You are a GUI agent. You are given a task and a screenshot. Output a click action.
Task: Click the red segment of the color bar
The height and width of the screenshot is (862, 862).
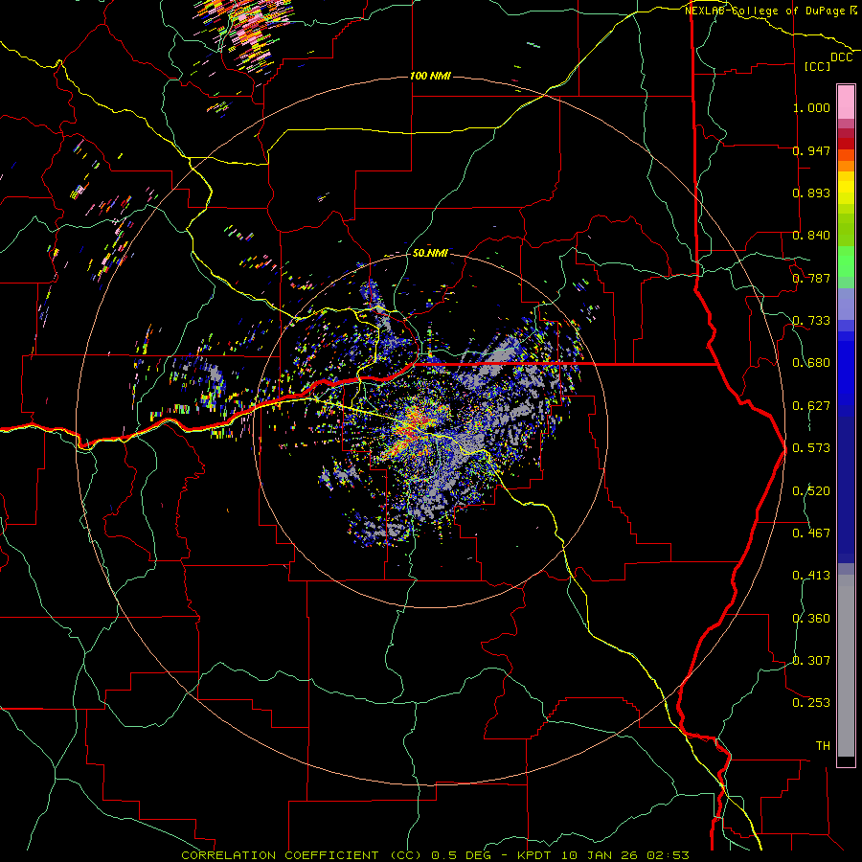coord(846,144)
